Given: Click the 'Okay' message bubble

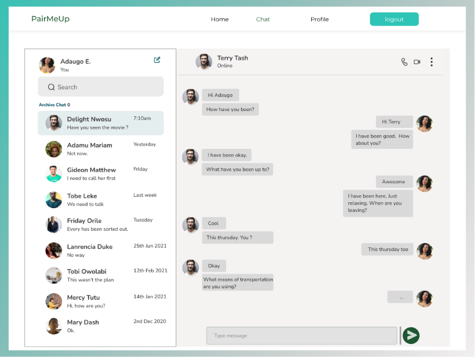Looking at the screenshot, I should pos(214,266).
